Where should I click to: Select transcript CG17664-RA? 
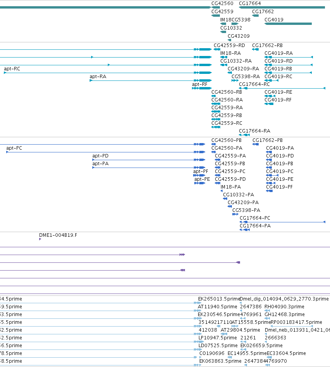[254, 131]
